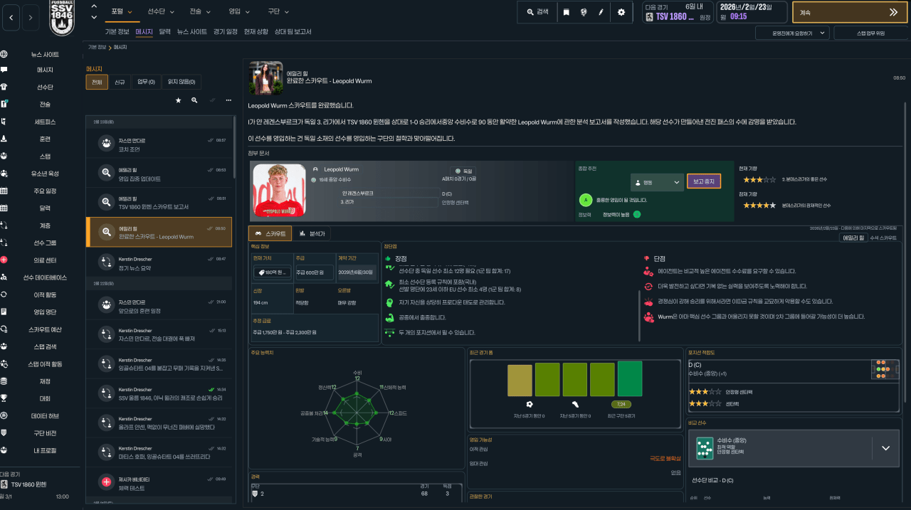911x510 pixels.
Task: Open 재정 in the left sidebar
Action: point(45,381)
